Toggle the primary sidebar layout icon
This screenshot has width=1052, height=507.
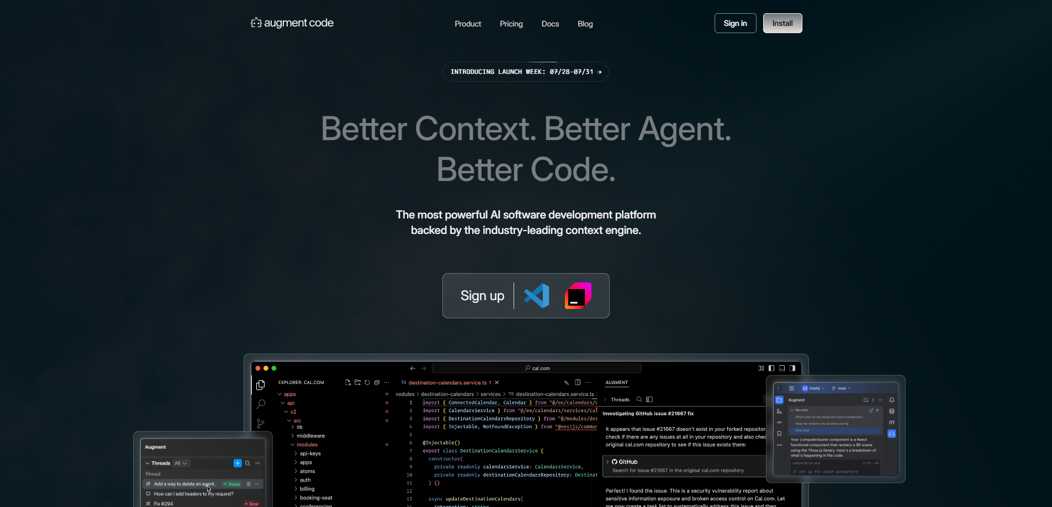coord(771,369)
